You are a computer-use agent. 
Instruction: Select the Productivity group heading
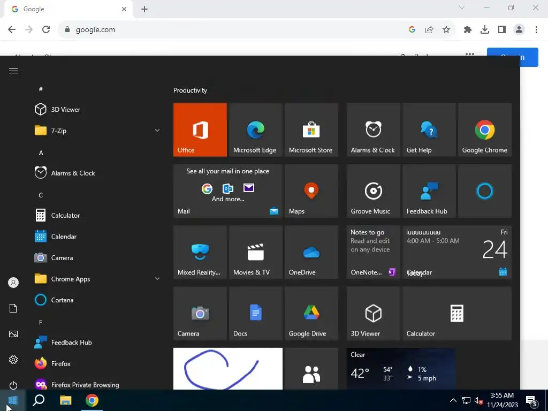(190, 90)
